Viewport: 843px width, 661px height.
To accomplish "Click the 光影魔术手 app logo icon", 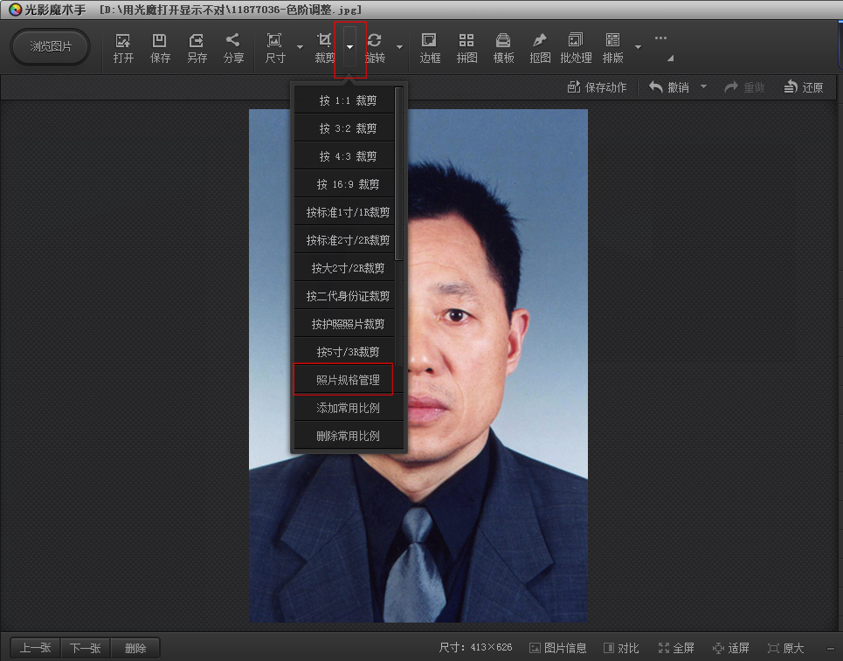I will click(15, 10).
